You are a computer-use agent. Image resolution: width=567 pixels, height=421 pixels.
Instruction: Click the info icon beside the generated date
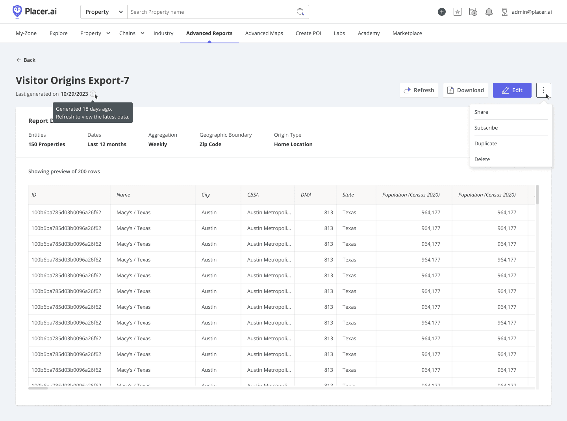point(94,94)
